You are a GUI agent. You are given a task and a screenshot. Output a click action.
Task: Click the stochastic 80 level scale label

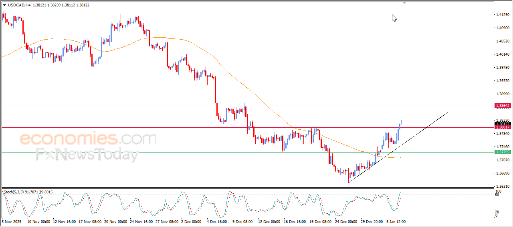point(498,195)
